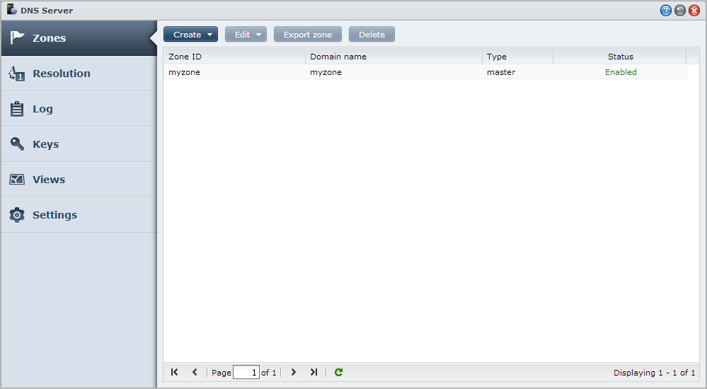Click the Views map icon

17,180
